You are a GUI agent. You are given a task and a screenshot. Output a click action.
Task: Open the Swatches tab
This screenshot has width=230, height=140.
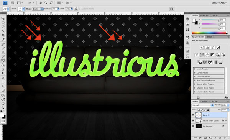point(205,16)
